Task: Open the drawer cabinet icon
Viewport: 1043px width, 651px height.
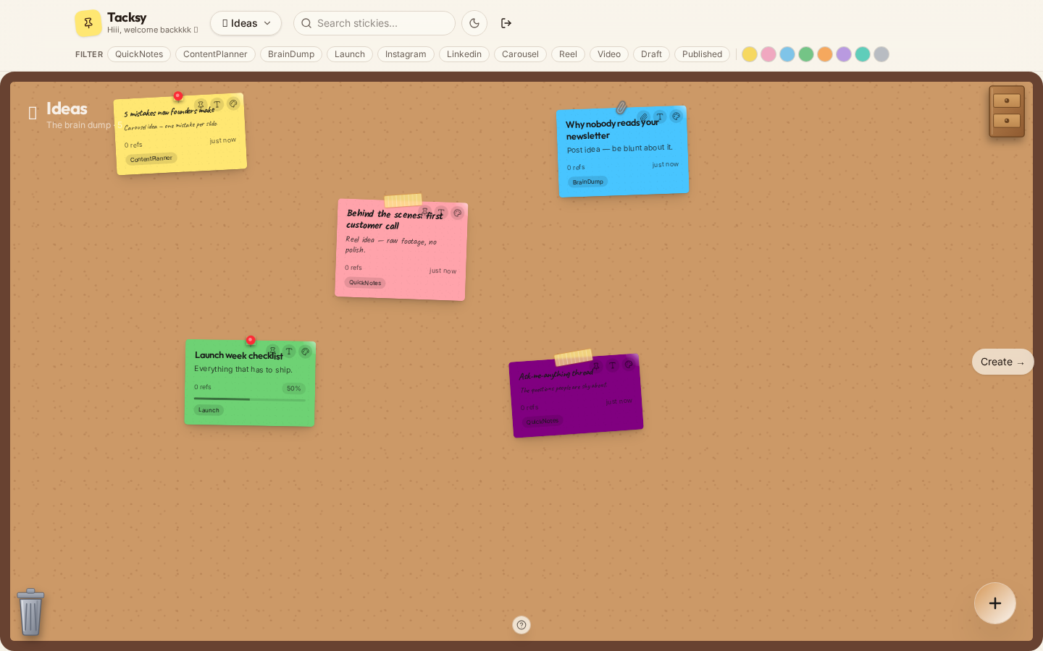Action: [1007, 111]
